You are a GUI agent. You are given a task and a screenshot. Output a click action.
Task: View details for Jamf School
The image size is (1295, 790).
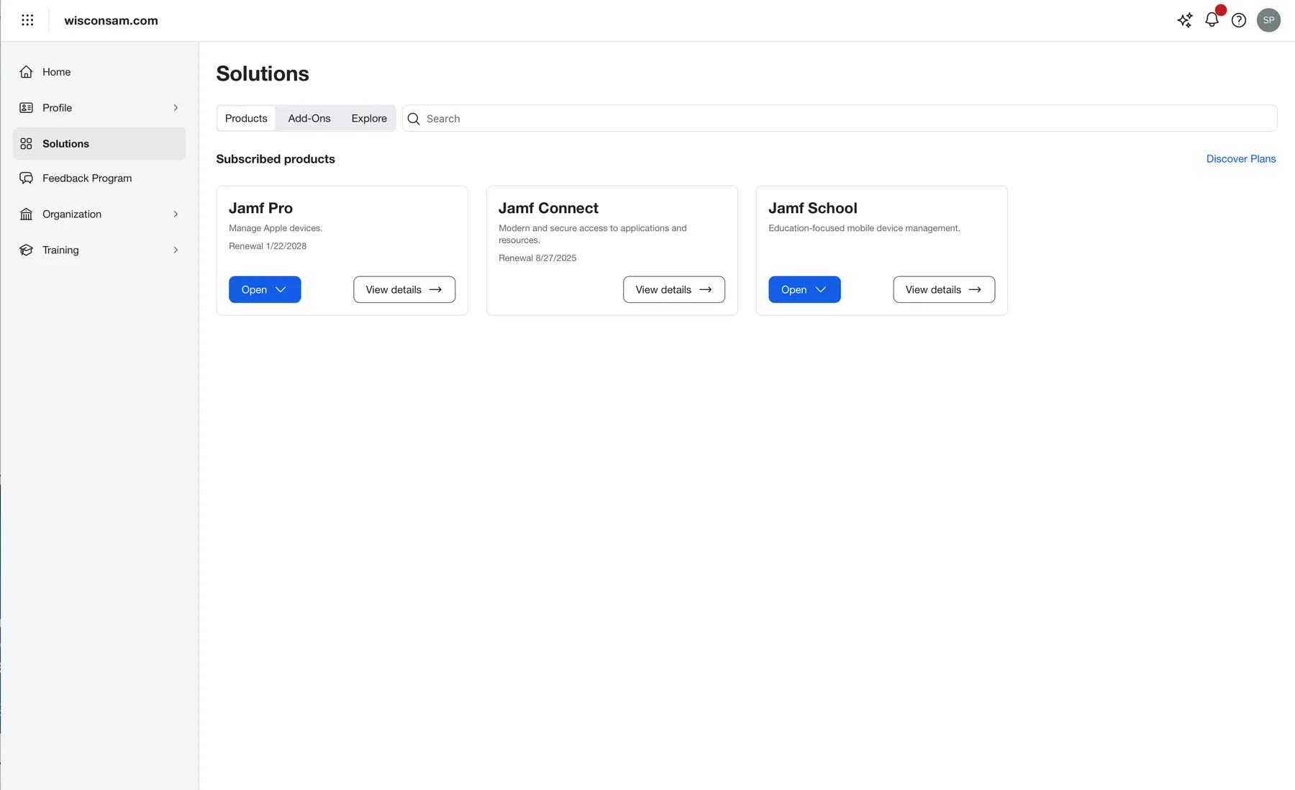pos(944,289)
